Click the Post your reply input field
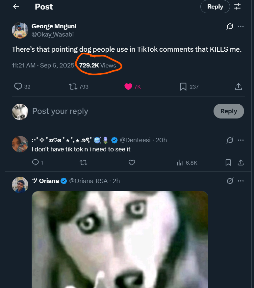254x288 pixels. click(60, 111)
